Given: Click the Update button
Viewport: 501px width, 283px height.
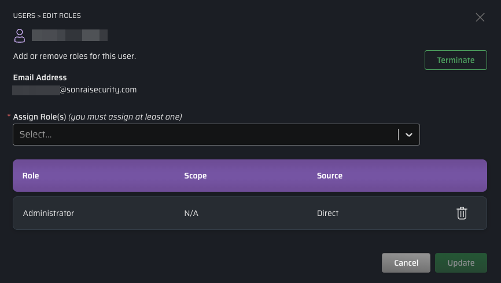Looking at the screenshot, I should click(461, 263).
